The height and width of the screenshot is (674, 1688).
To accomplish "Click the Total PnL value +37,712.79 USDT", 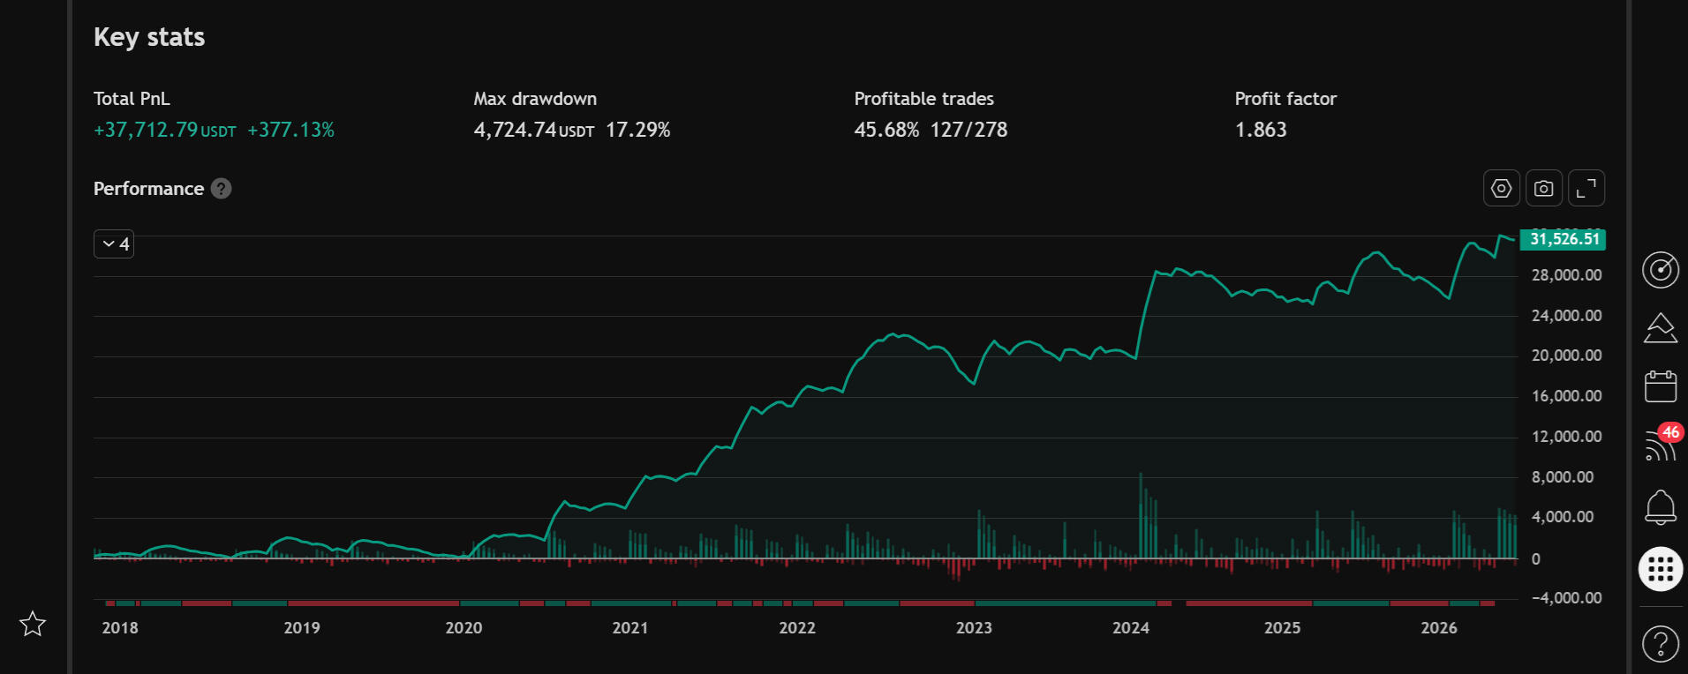I will 165,131.
